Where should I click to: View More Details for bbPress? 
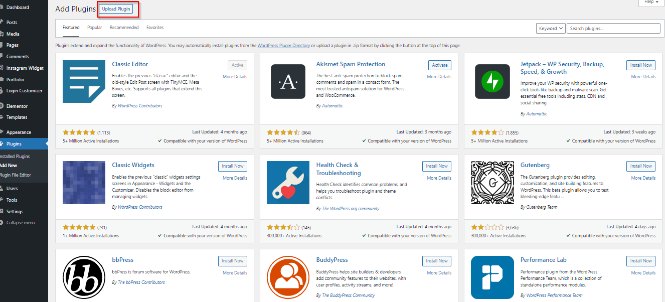235,273
